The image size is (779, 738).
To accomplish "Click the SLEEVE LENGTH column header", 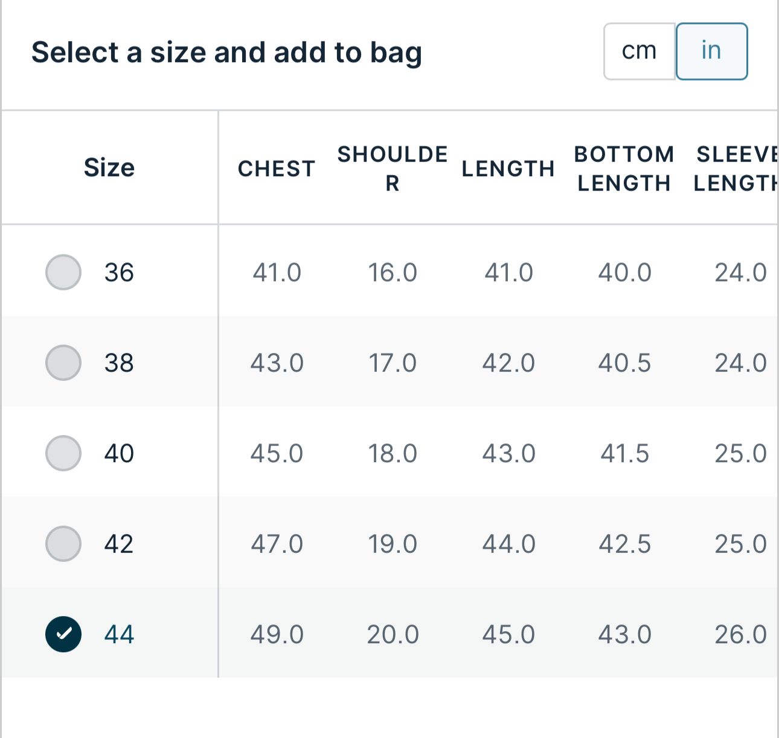I will pyautogui.click(x=736, y=168).
